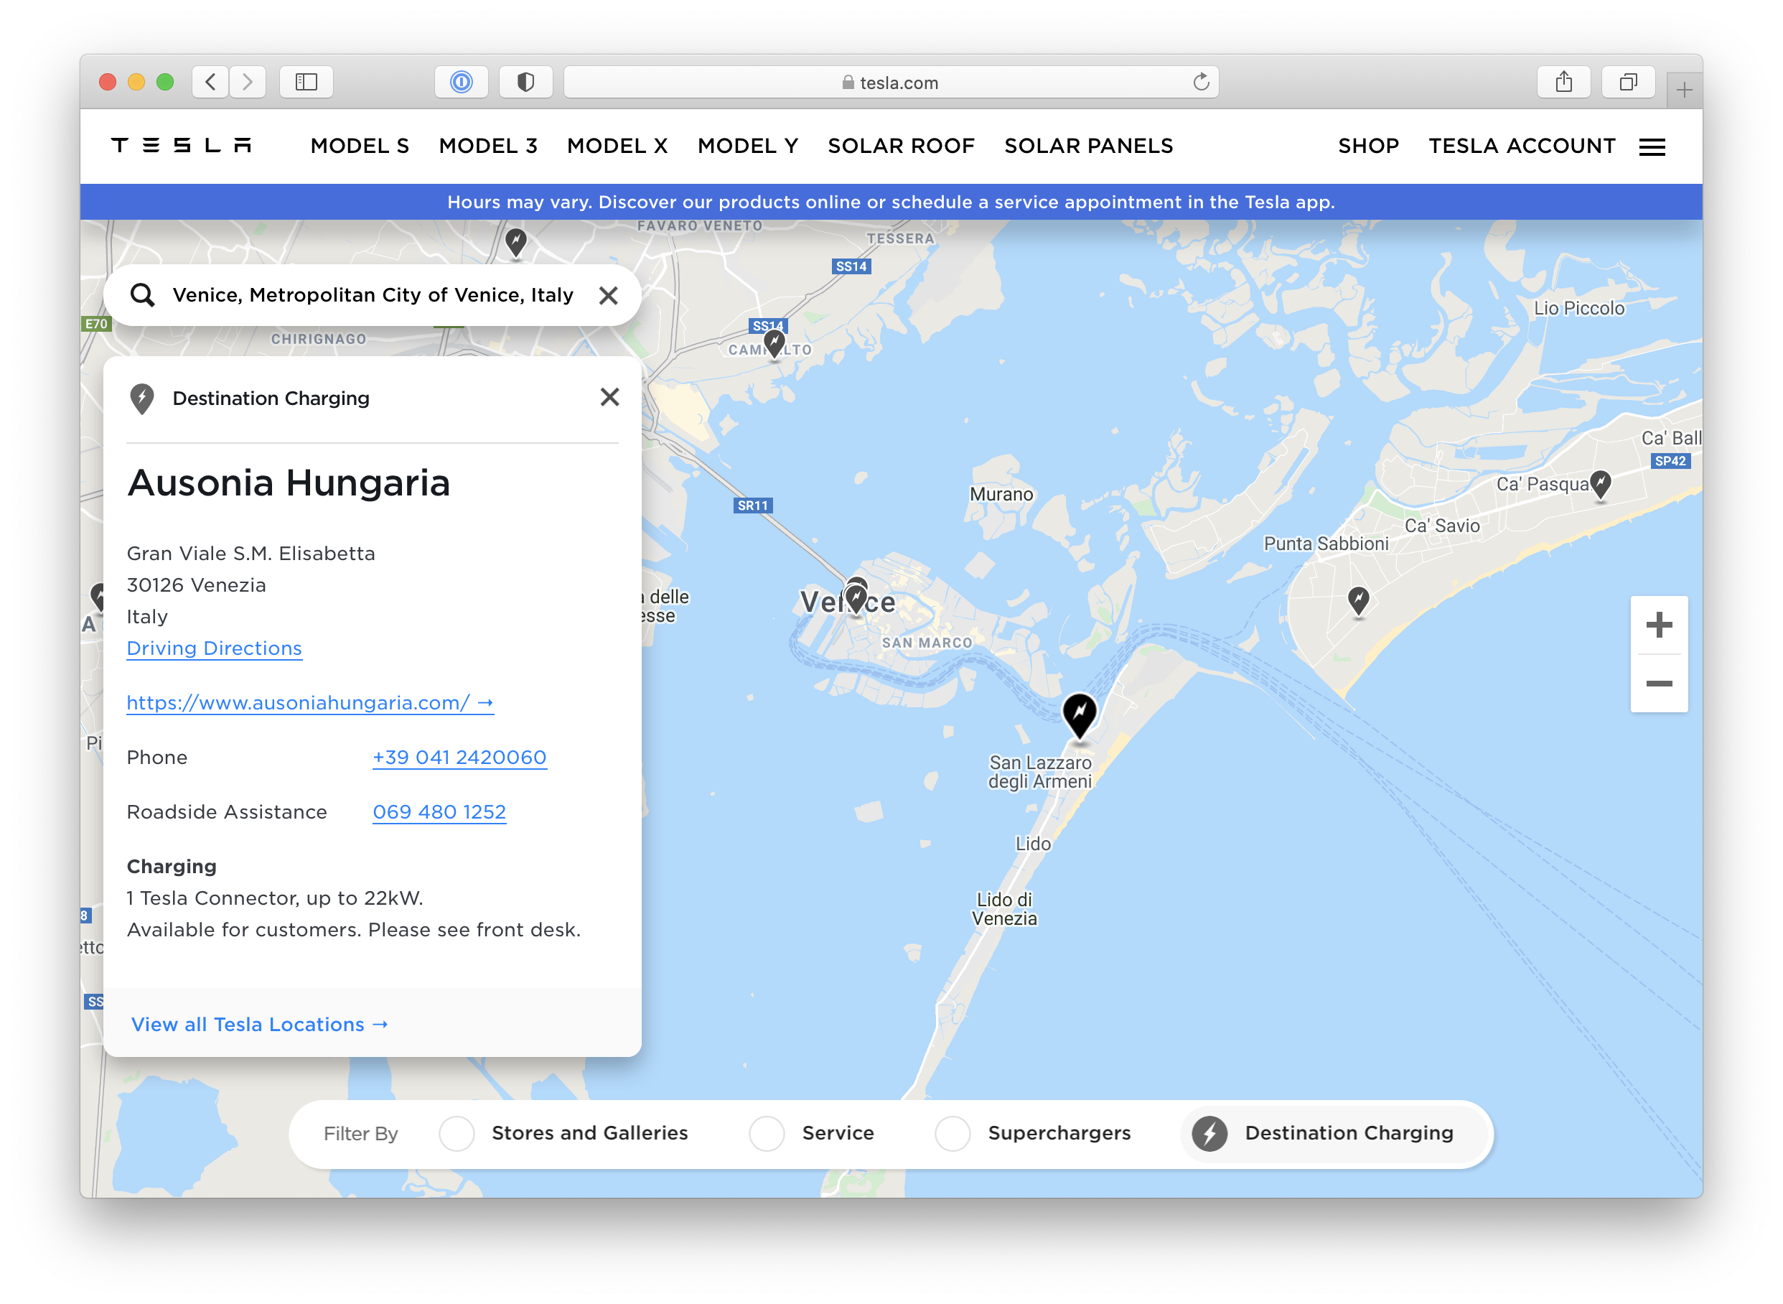Click the browser reload button

[x=1201, y=81]
